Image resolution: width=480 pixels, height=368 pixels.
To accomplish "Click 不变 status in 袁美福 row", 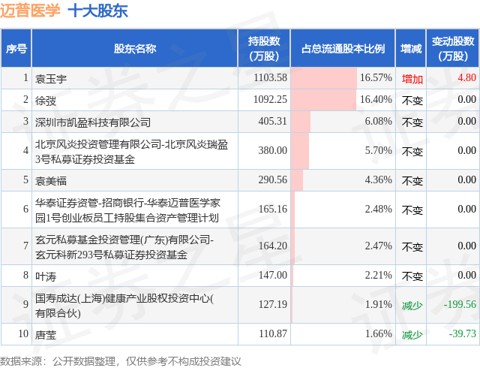I will (412, 181).
